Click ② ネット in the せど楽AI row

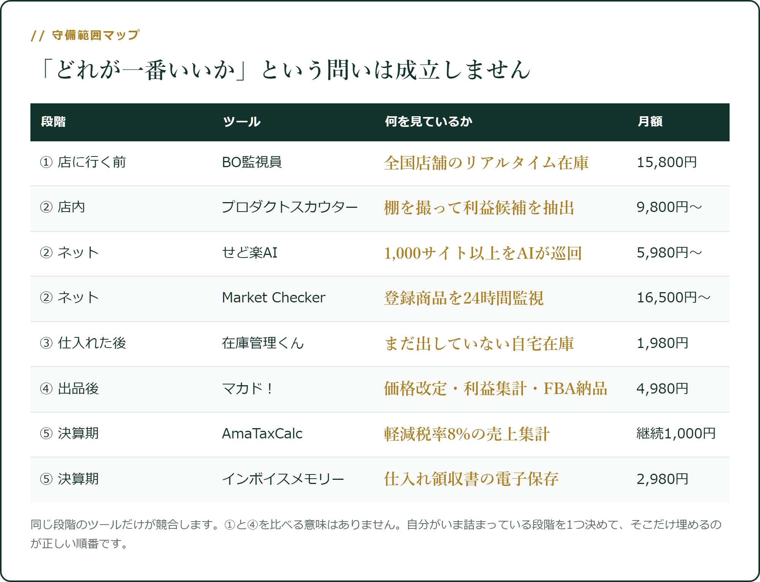tap(70, 253)
